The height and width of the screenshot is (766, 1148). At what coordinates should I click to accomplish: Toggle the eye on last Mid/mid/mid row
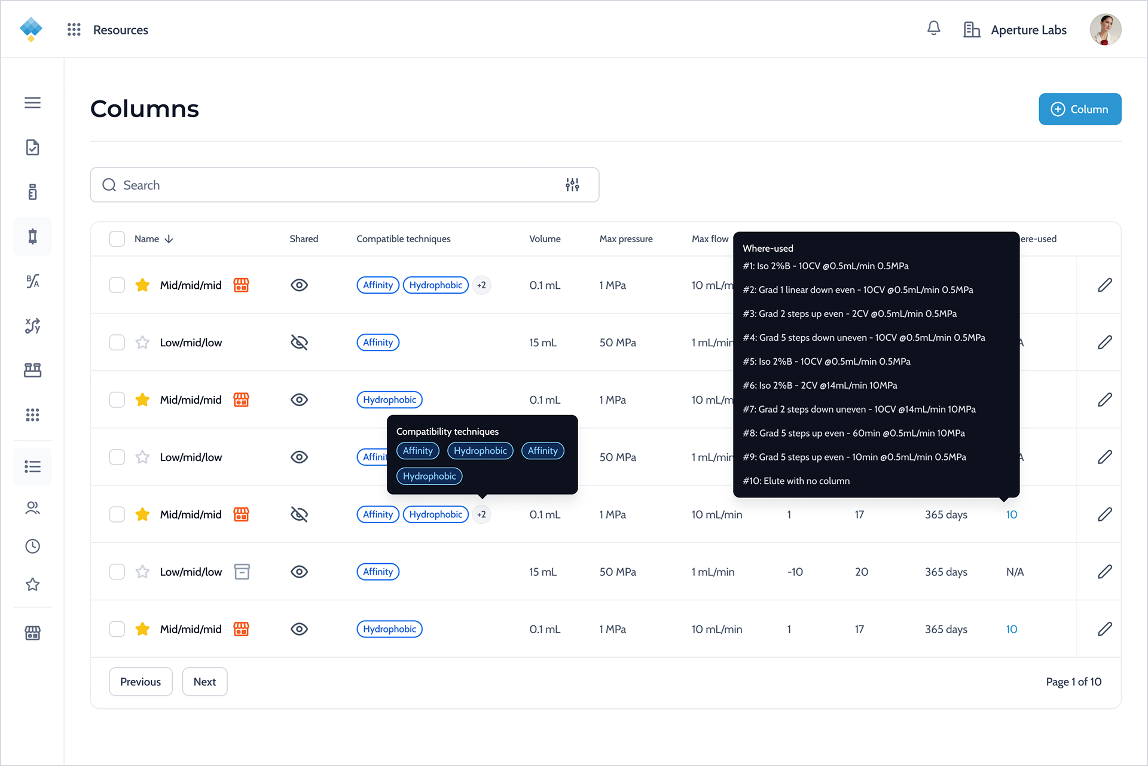coord(299,629)
